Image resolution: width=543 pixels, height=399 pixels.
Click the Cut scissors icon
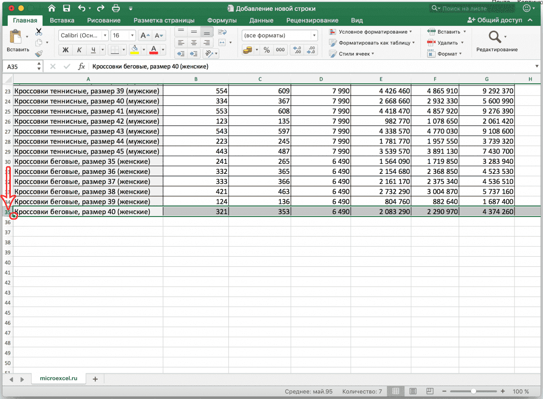[x=39, y=32]
